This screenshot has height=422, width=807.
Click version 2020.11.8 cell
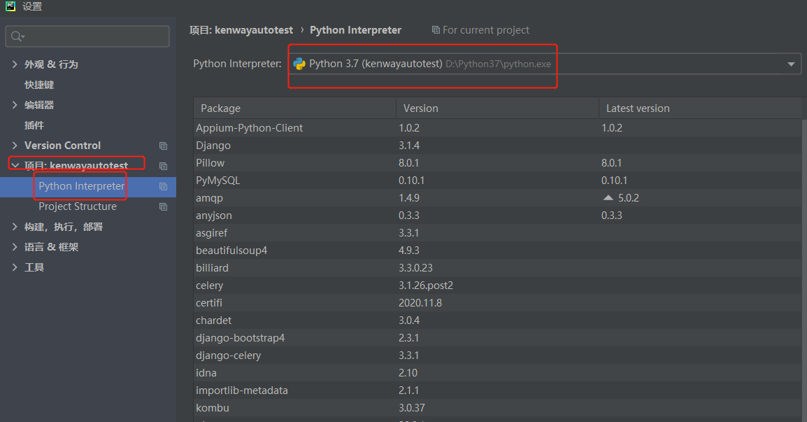pyautogui.click(x=420, y=303)
